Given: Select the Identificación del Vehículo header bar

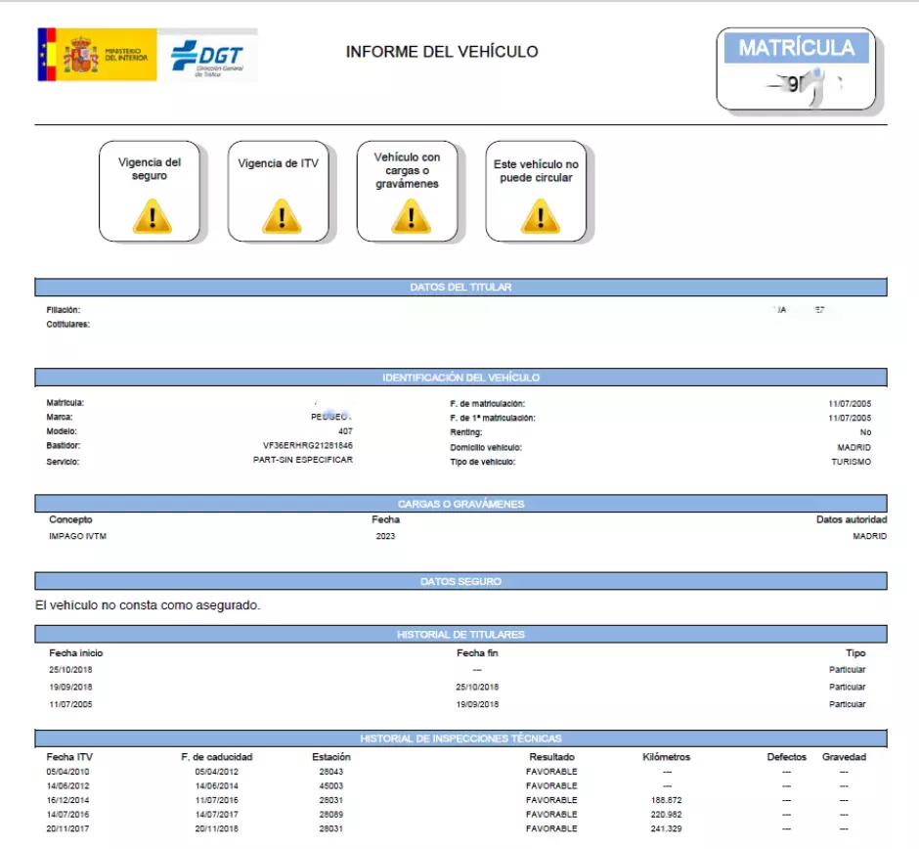Looking at the screenshot, I should (460, 378).
